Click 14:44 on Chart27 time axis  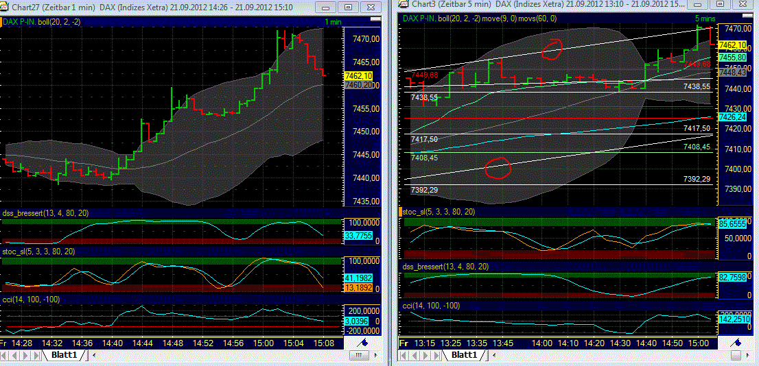click(x=142, y=343)
